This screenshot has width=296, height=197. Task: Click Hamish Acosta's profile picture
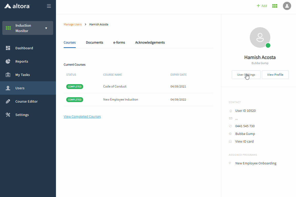coord(260,37)
